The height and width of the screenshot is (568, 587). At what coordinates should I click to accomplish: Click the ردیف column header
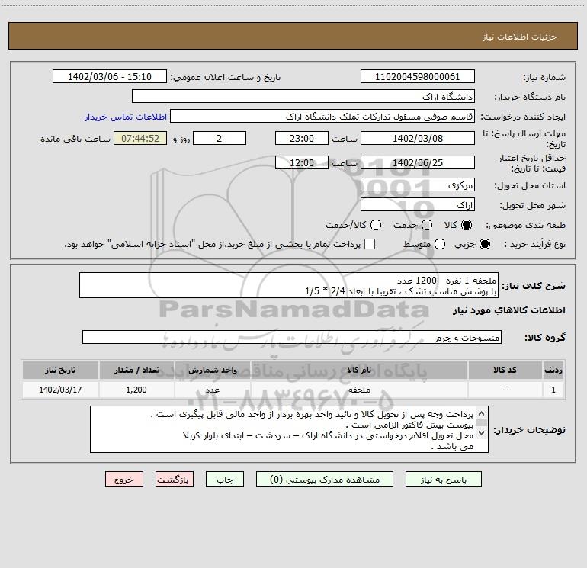pos(553,370)
